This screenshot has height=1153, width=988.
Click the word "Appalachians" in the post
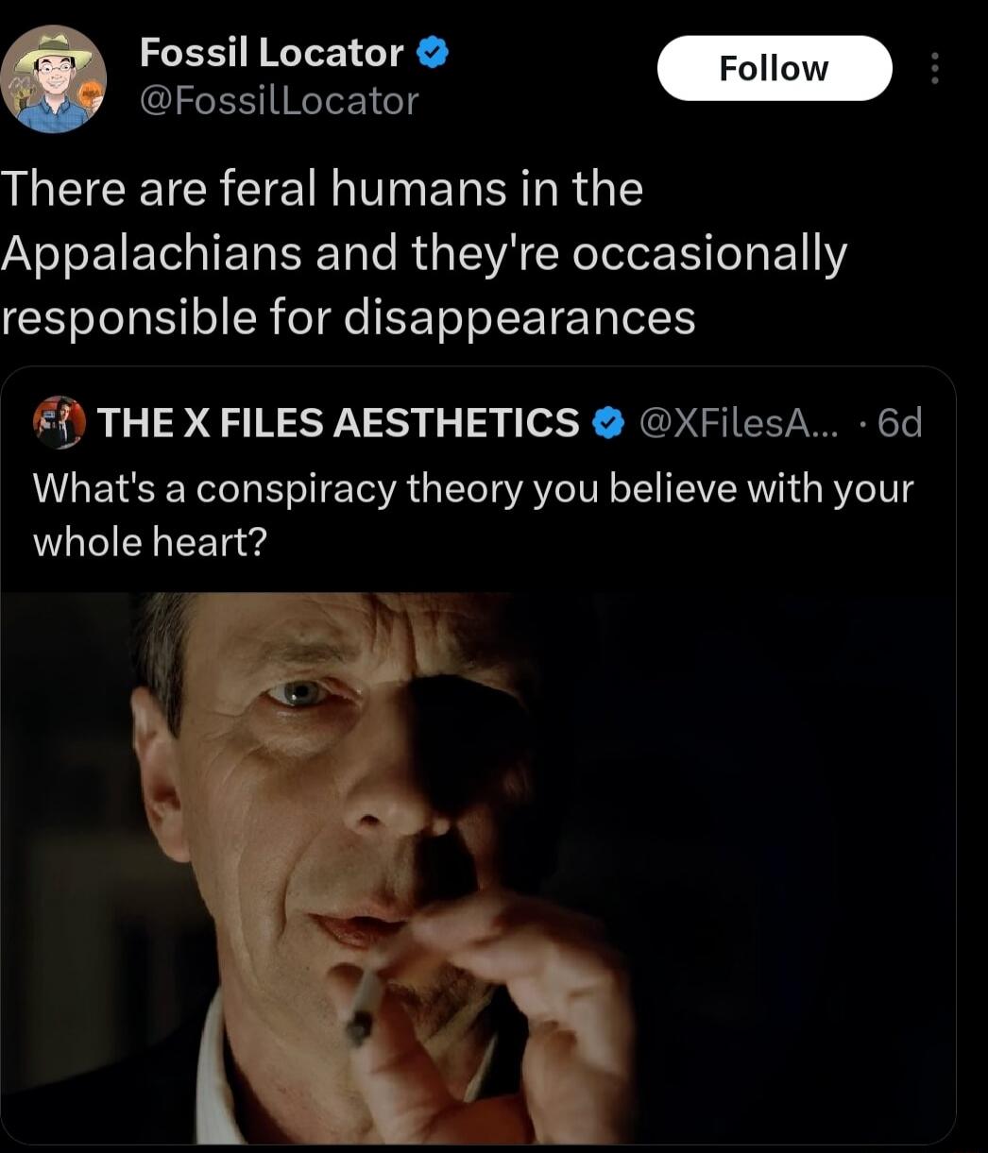coord(151,254)
